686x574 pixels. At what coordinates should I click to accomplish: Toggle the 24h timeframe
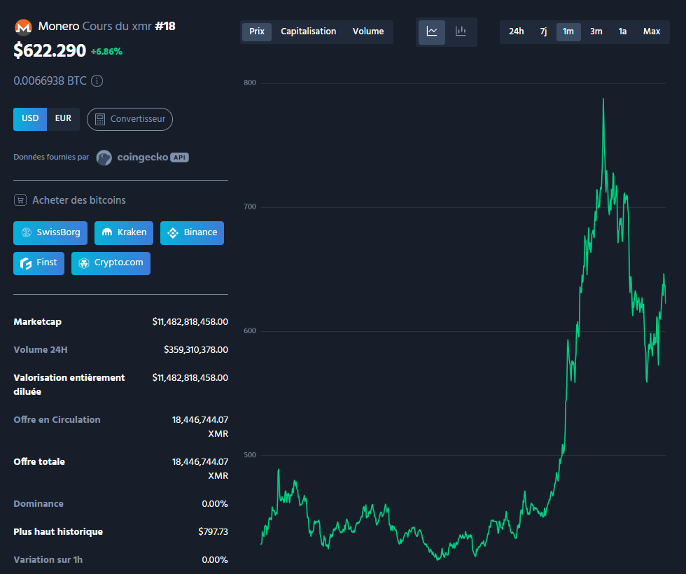pyautogui.click(x=516, y=31)
